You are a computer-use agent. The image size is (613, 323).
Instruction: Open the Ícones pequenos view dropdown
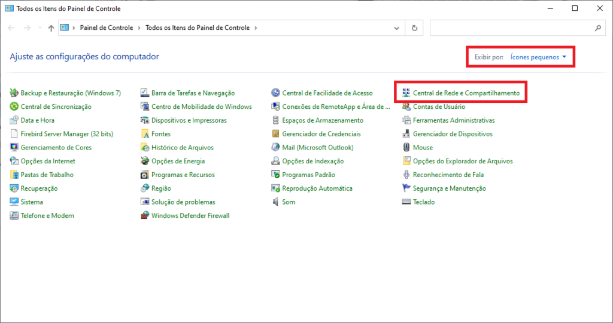coord(538,57)
